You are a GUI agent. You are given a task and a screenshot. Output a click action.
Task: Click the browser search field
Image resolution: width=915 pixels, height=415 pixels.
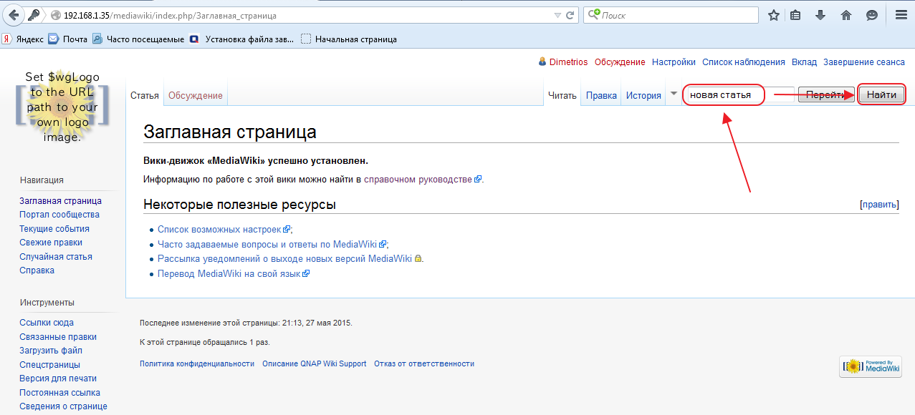671,15
